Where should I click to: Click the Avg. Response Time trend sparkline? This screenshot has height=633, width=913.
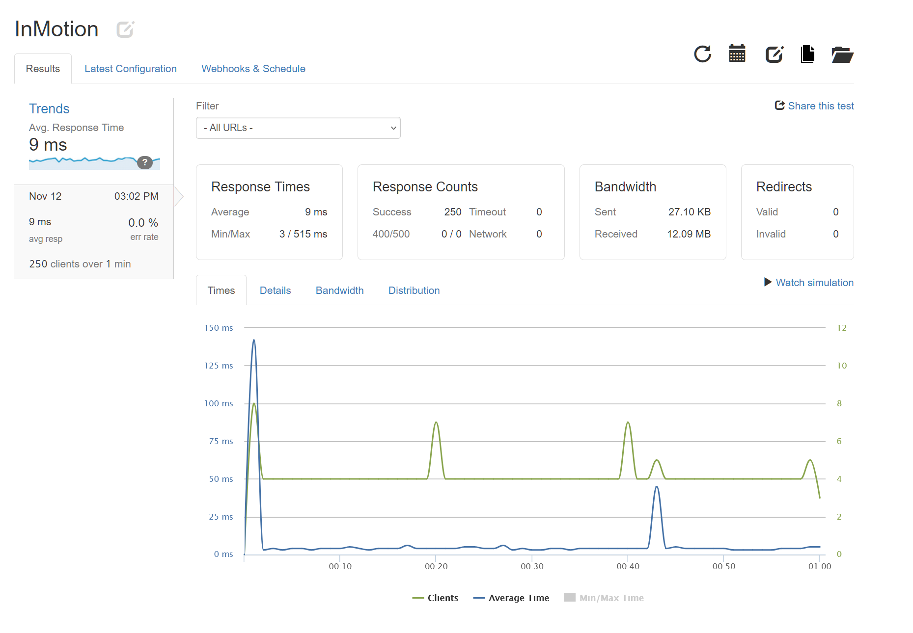pyautogui.click(x=83, y=162)
